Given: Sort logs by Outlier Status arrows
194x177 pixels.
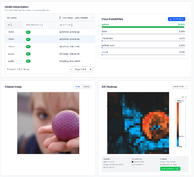Looking at the screenshot, I should tap(42, 25).
